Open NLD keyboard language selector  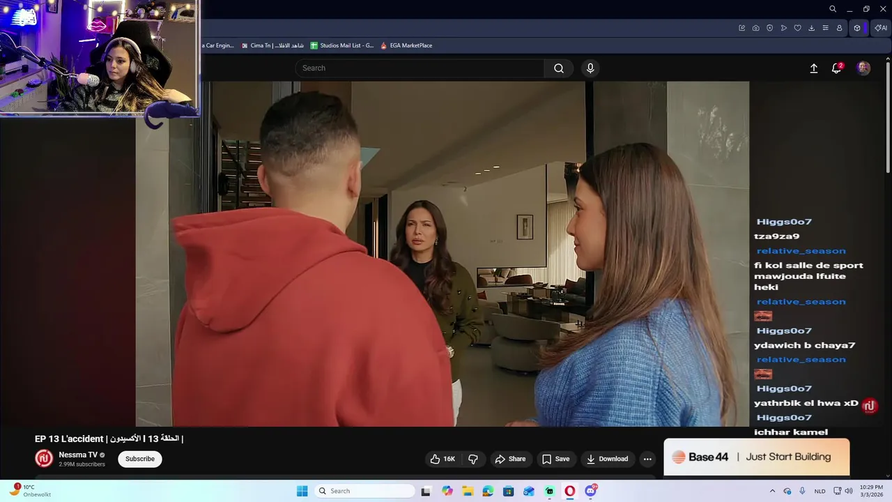tap(820, 491)
